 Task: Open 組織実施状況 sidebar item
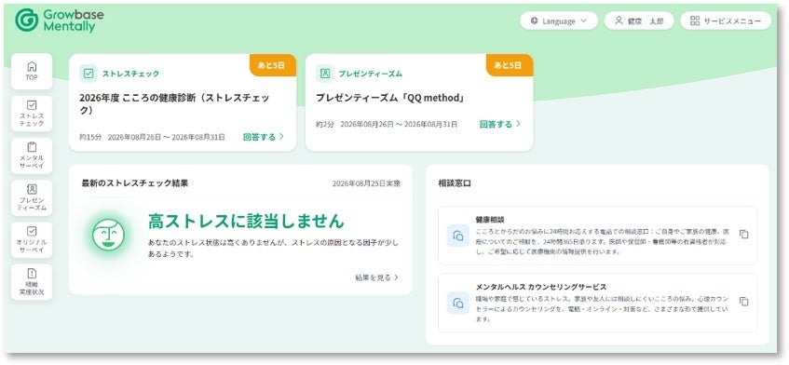[32, 282]
